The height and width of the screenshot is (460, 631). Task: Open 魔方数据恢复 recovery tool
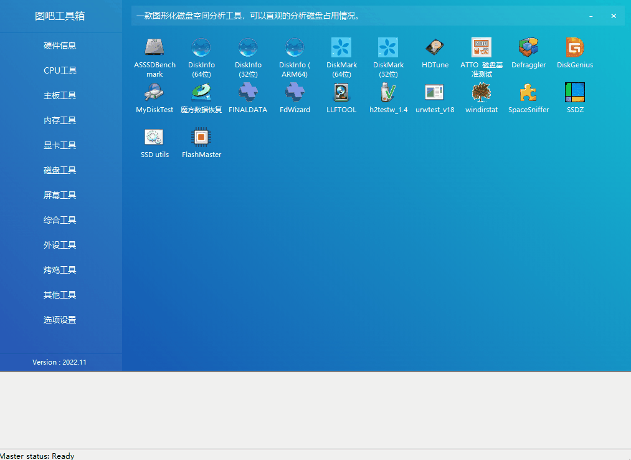[x=201, y=93]
